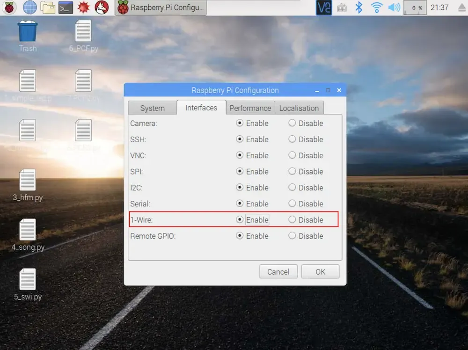Open Mathematica red spiky icon
Image resolution: width=468 pixels, height=350 pixels.
(84, 7)
